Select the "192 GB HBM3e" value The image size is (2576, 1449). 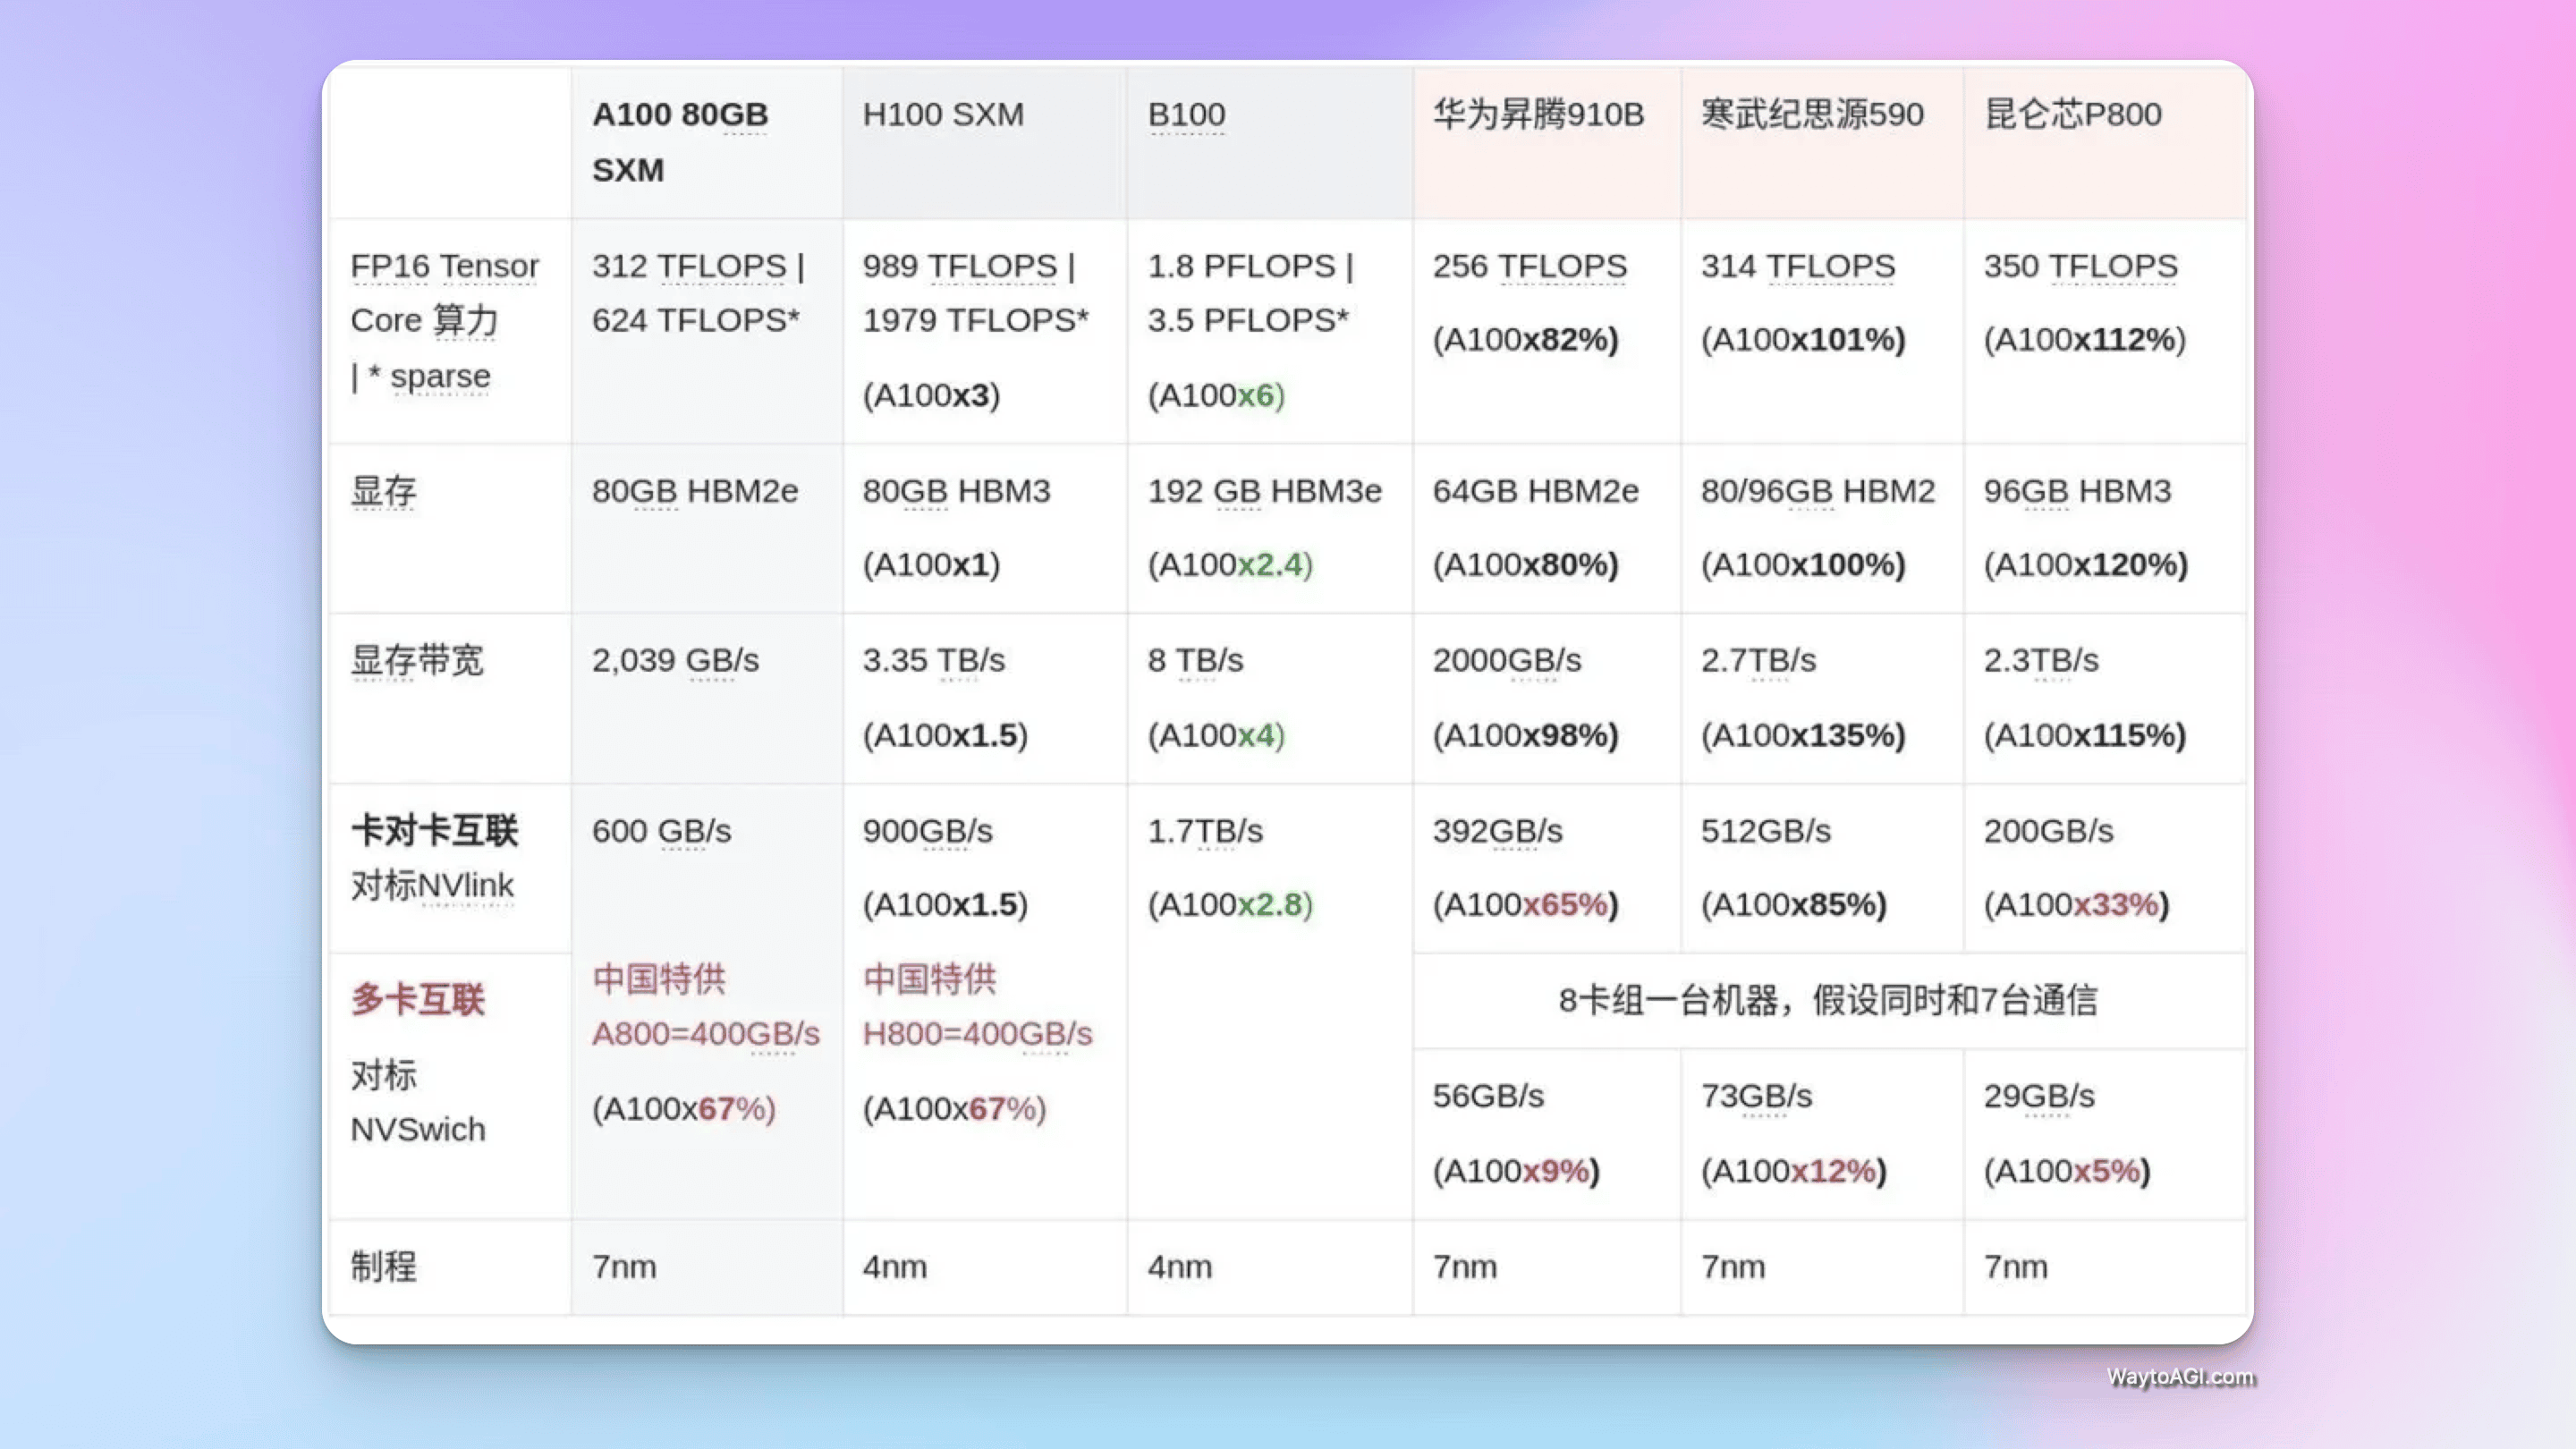(1264, 491)
